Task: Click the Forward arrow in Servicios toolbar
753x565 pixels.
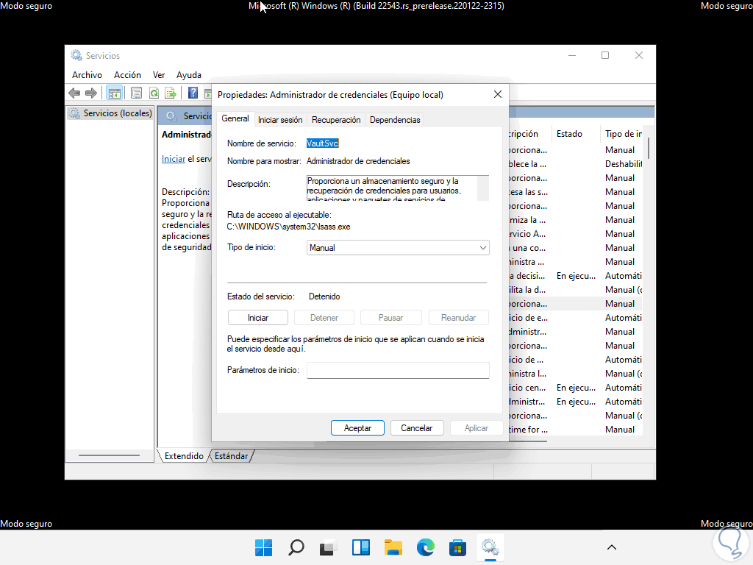Action: click(x=90, y=93)
